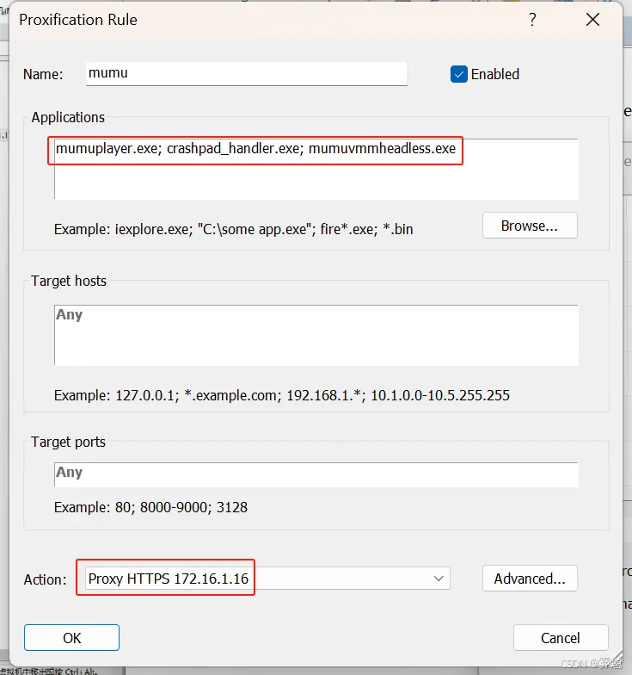The image size is (632, 675).
Task: Click the Name: label
Action: click(43, 74)
